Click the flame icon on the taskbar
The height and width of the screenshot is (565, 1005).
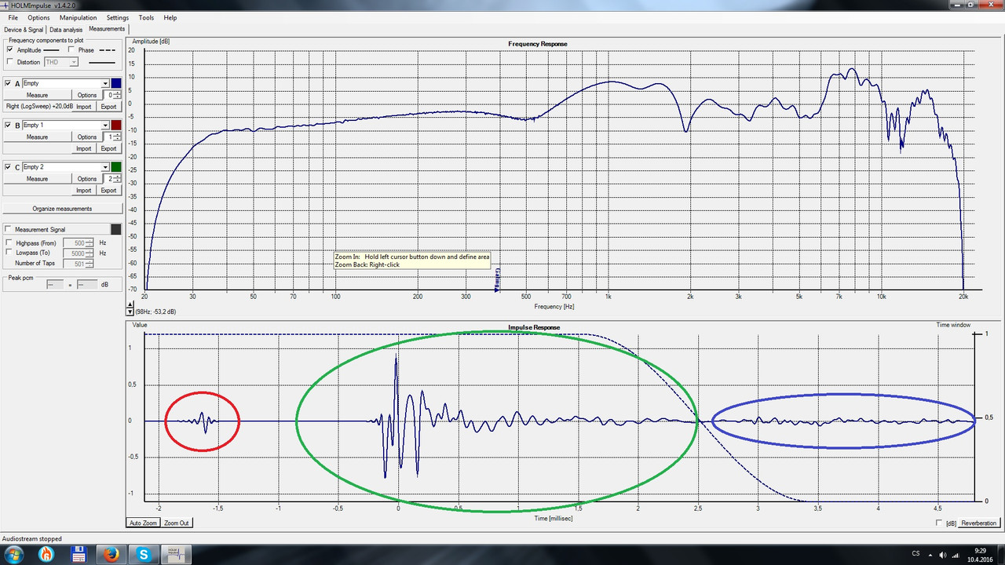click(46, 555)
